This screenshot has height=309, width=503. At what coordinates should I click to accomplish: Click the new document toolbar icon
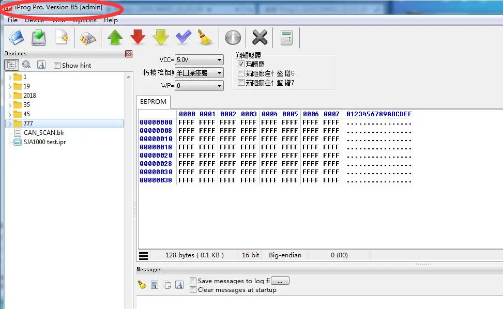tap(62, 38)
